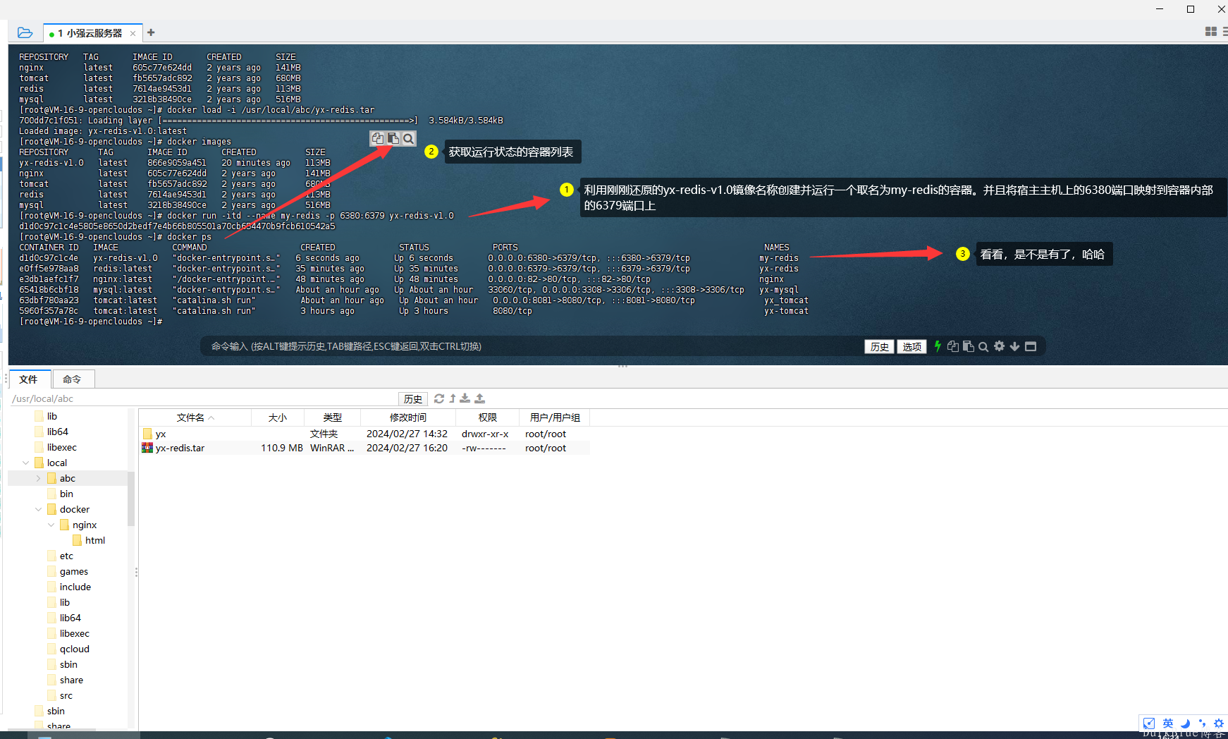This screenshot has width=1228, height=739.
Task: Sort by 权限 column header
Action: (488, 417)
